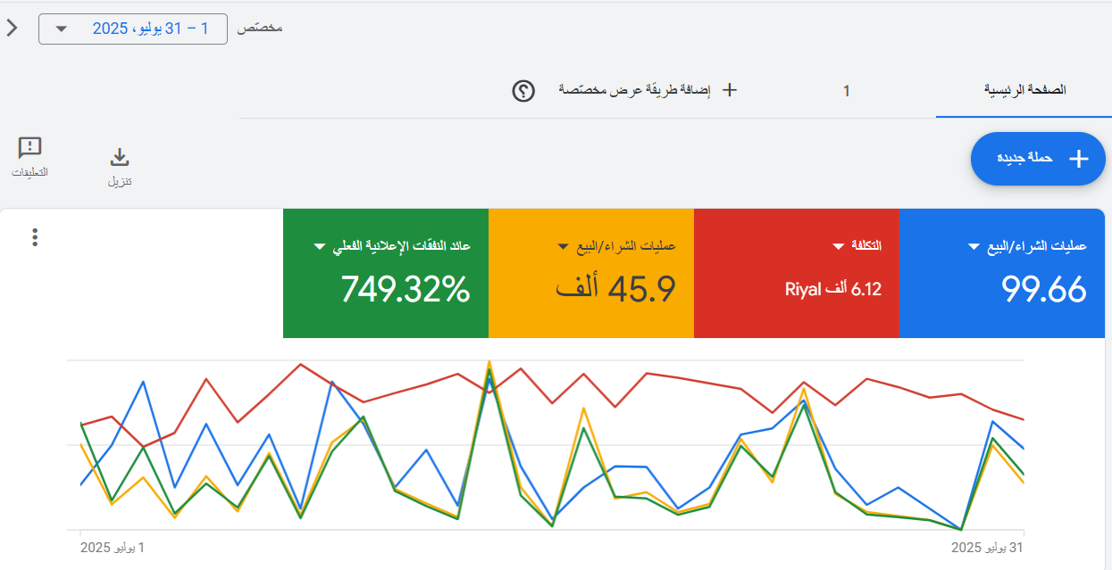Select the yellow card value 45.9 ألف
Image resolution: width=1112 pixels, height=570 pixels.
[x=615, y=290]
